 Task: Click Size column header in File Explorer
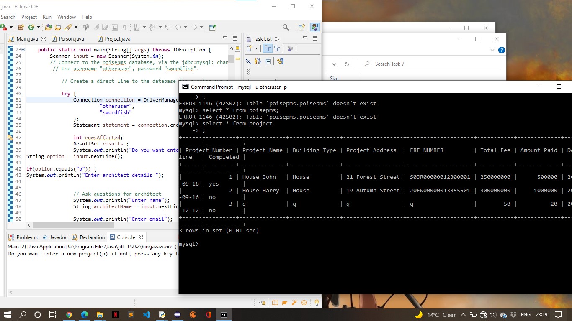[334, 78]
